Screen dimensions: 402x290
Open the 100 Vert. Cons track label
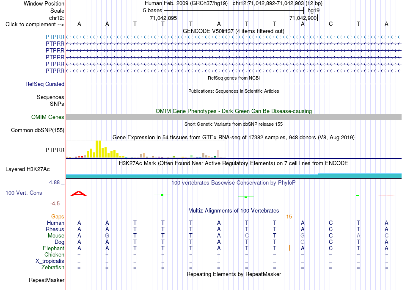click(24, 193)
